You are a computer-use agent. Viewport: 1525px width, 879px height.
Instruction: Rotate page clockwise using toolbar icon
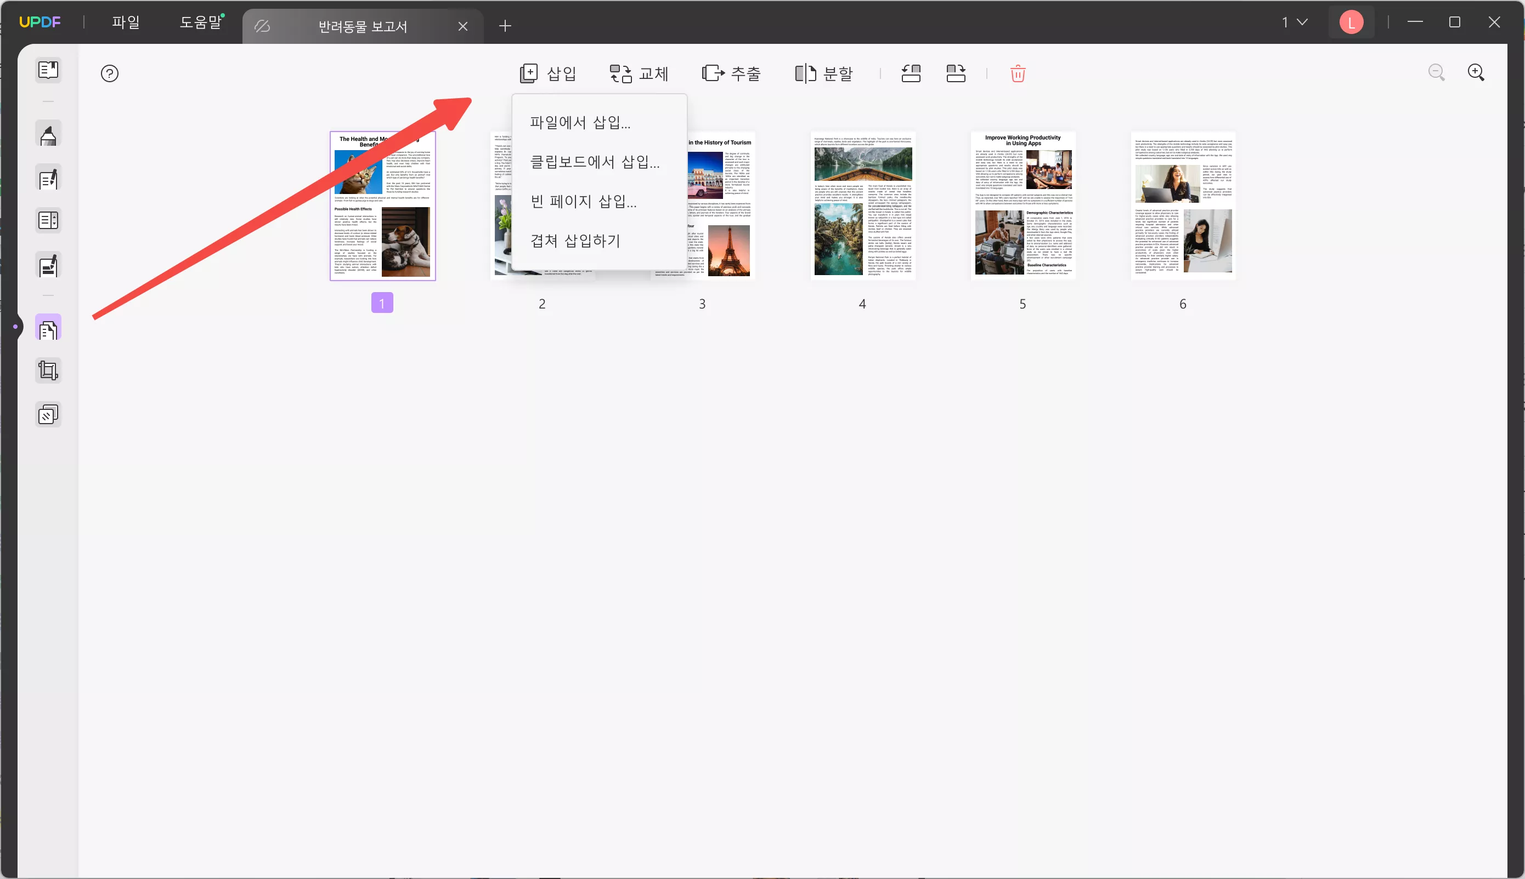tap(955, 73)
